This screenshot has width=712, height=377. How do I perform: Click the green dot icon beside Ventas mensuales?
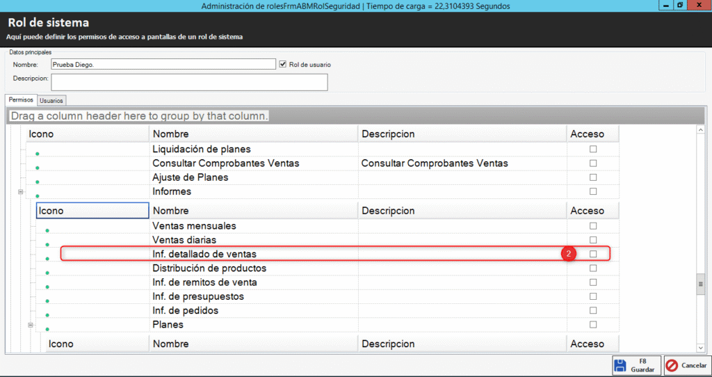click(x=47, y=230)
